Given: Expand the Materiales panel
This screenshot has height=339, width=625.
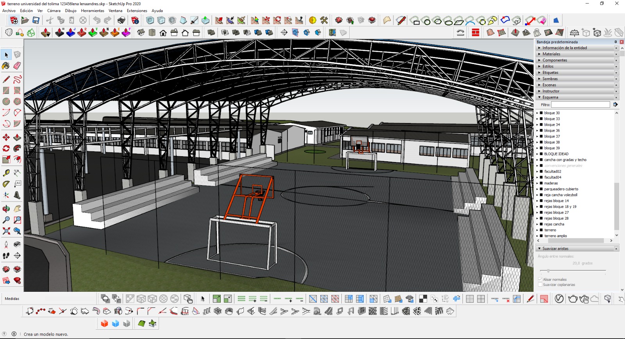Looking at the screenshot, I should coord(551,54).
